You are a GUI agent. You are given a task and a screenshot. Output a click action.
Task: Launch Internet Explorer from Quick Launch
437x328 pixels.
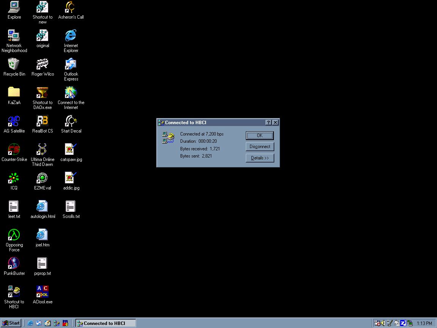tap(30, 323)
